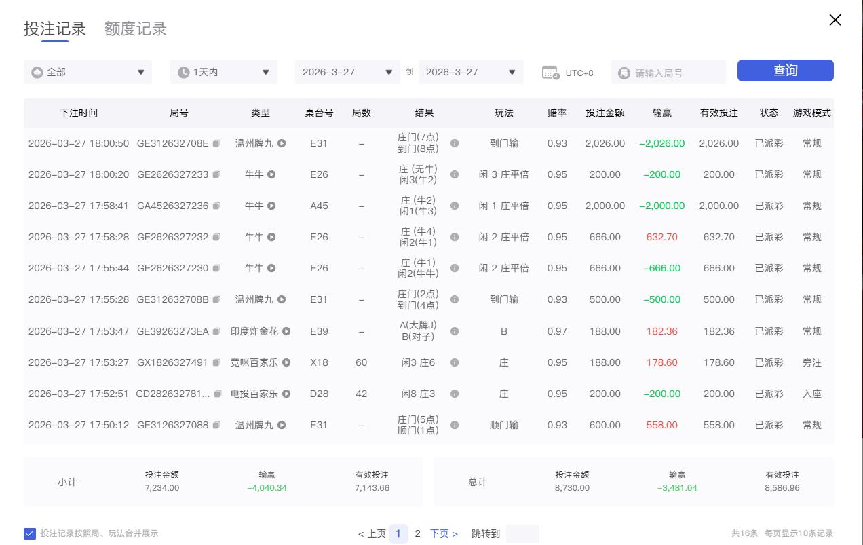Copy round number GA4526327236
Screen dimensions: 863x545
(x=216, y=206)
